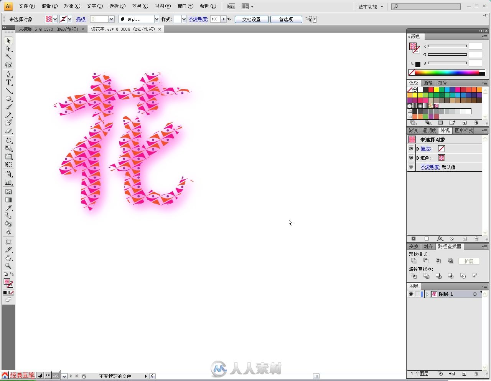The height and width of the screenshot is (381, 491).
Task: Click the 描边 link in control bar
Action: pos(81,19)
